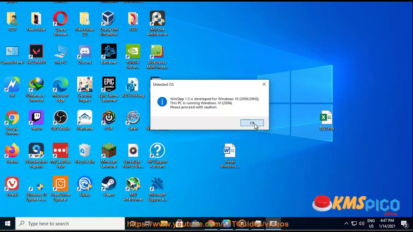
Task: Select the VALORANT shortcut
Action: (x=36, y=55)
